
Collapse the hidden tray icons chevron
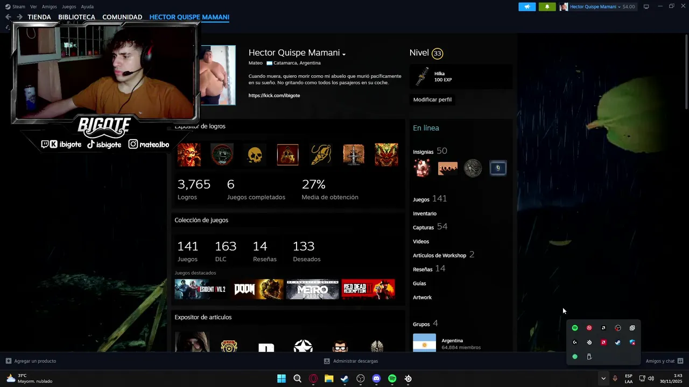[603, 378]
